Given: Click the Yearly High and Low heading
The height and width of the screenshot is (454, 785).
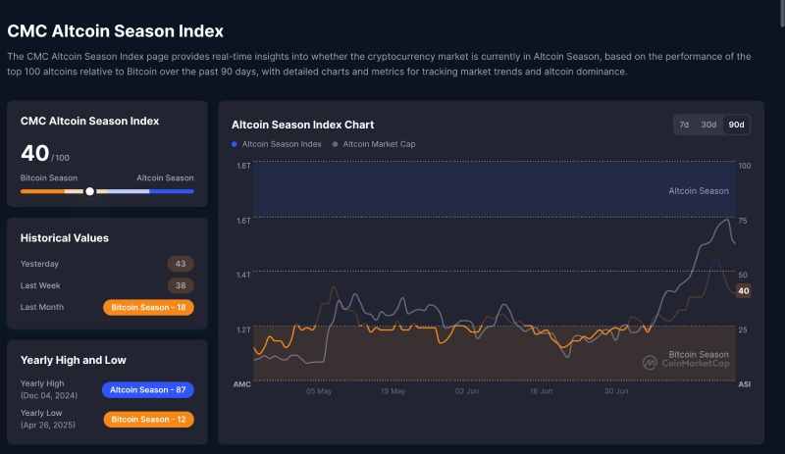Looking at the screenshot, I should pyautogui.click(x=73, y=361).
